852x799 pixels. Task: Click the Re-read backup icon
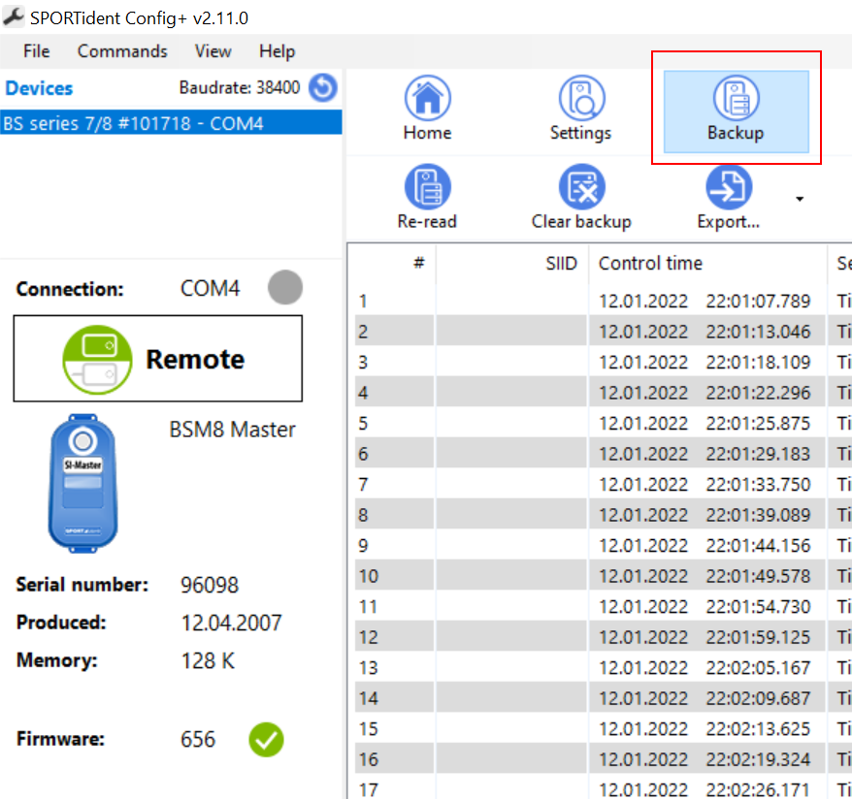click(427, 187)
